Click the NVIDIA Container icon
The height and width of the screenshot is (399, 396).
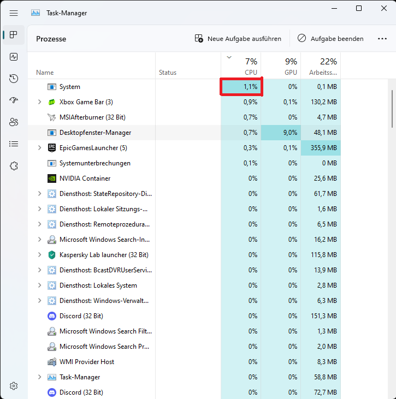tap(52, 178)
